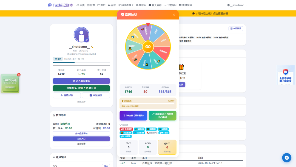296x167 pixels.
Task: Select 养车 in the top menu
Action: pyautogui.click(x=112, y=5)
